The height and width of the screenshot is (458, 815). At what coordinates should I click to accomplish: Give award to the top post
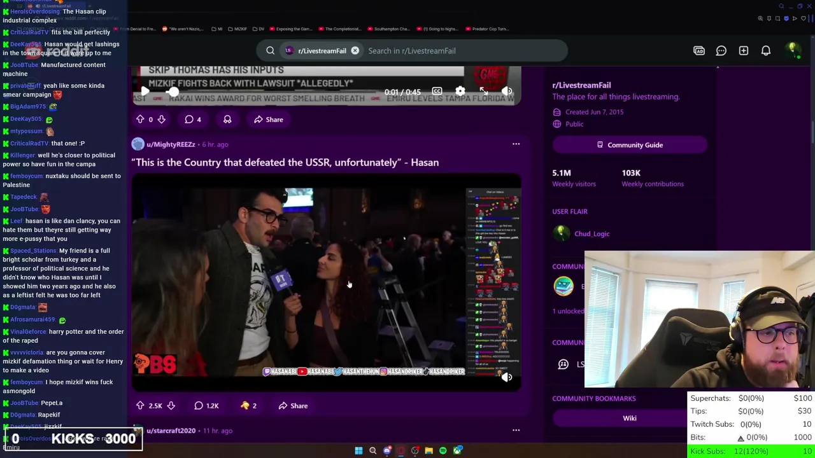point(227,120)
